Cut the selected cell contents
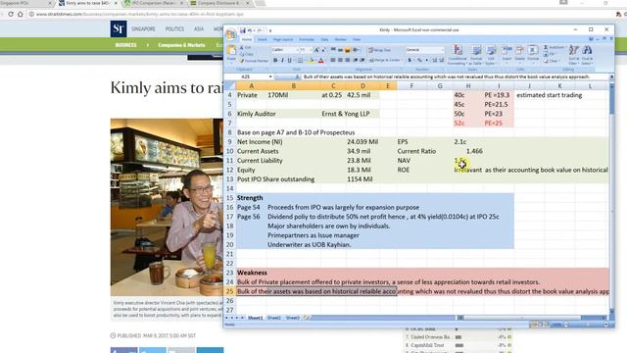The image size is (627, 353). coord(246,48)
